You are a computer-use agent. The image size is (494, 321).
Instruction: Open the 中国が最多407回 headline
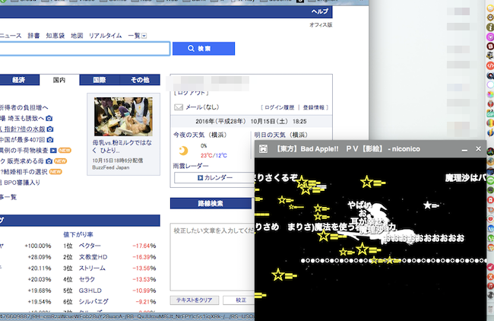pyautogui.click(x=23, y=140)
